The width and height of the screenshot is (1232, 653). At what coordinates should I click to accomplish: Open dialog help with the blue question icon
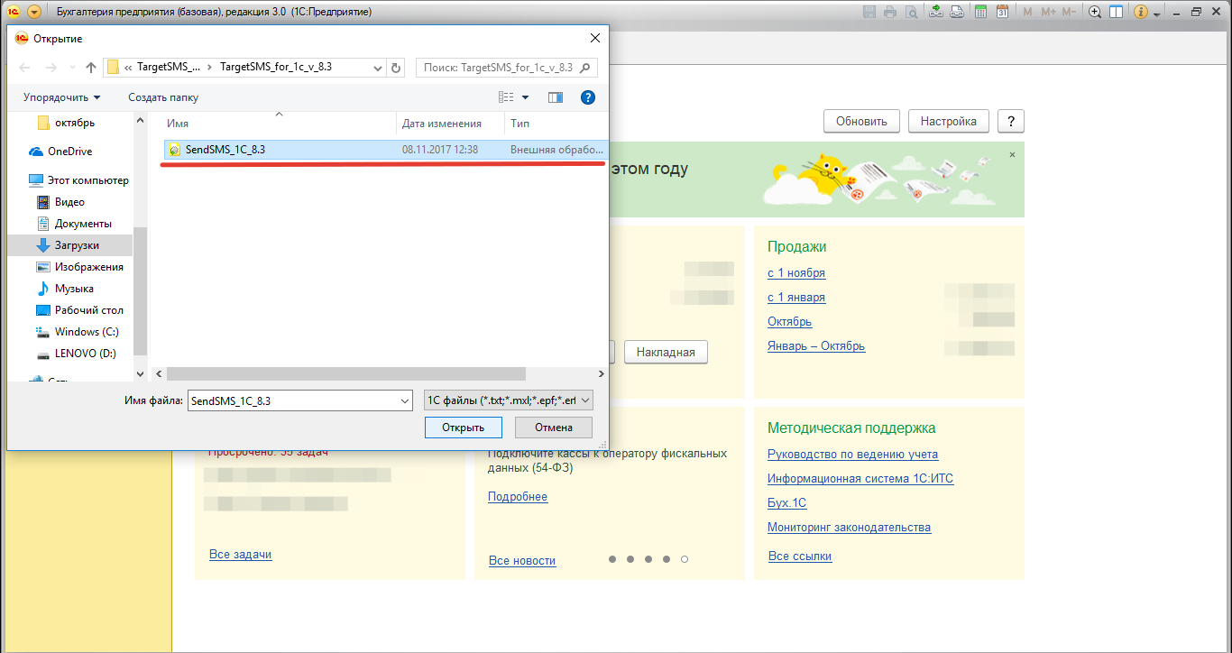pyautogui.click(x=587, y=97)
